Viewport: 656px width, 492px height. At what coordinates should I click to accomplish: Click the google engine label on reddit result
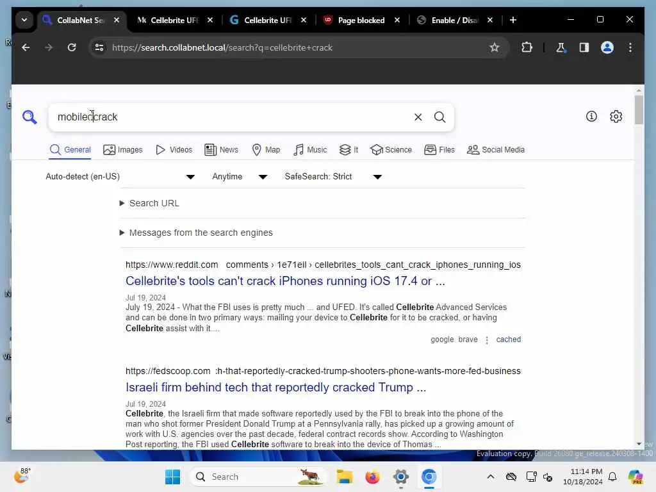[442, 340]
